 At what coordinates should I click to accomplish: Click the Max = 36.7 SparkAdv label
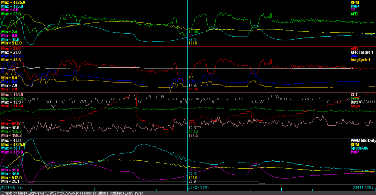[11, 148]
